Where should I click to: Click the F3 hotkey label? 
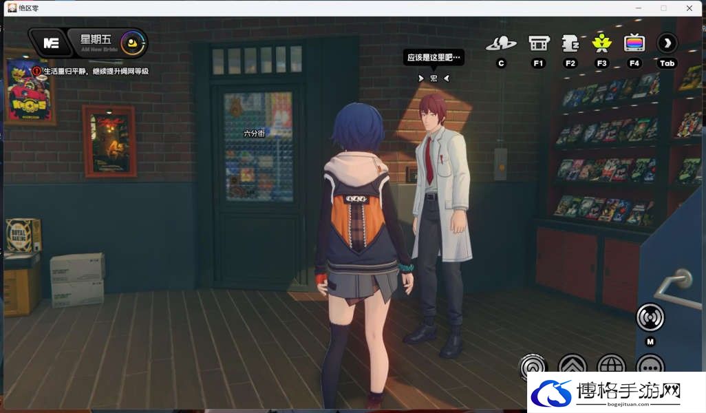tap(601, 63)
